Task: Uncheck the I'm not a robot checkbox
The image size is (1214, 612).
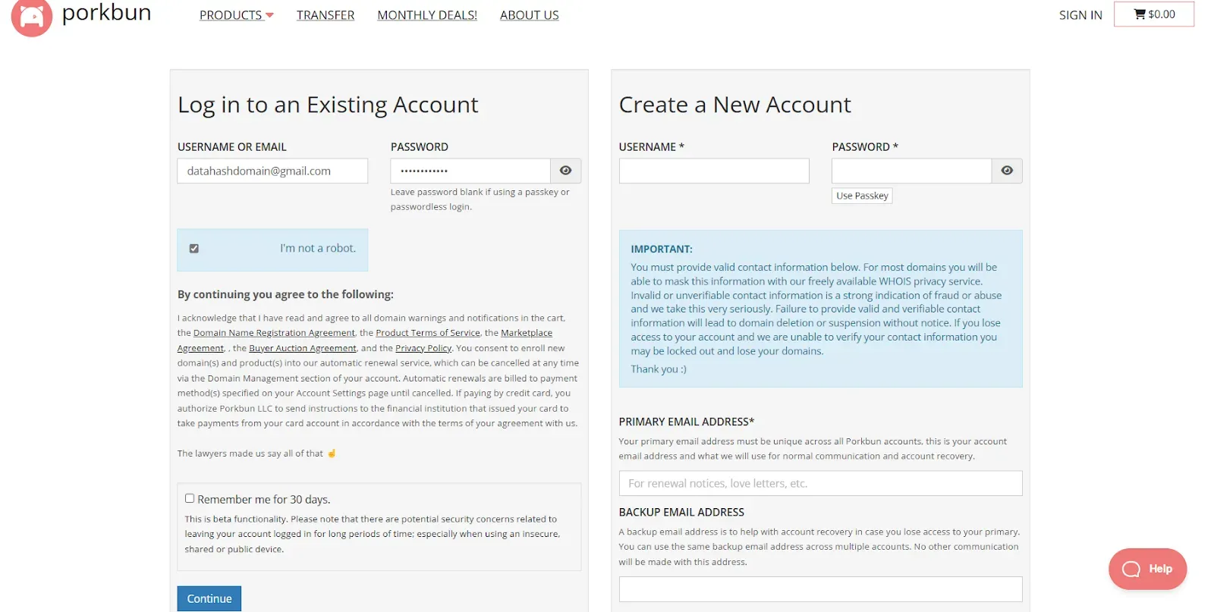Action: [194, 249]
